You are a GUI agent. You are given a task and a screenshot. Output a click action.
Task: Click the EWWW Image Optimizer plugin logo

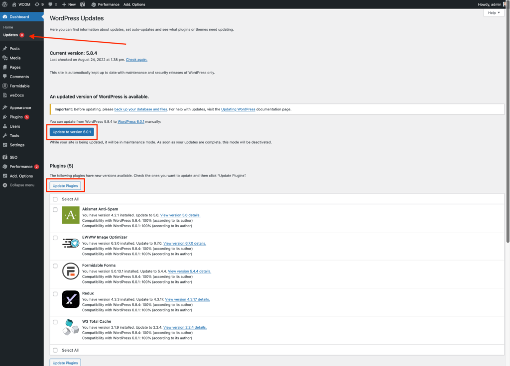click(x=71, y=243)
